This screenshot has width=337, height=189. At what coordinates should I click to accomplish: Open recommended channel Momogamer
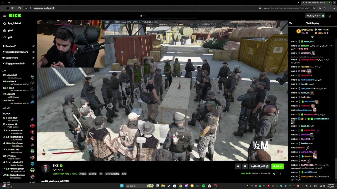(18, 170)
